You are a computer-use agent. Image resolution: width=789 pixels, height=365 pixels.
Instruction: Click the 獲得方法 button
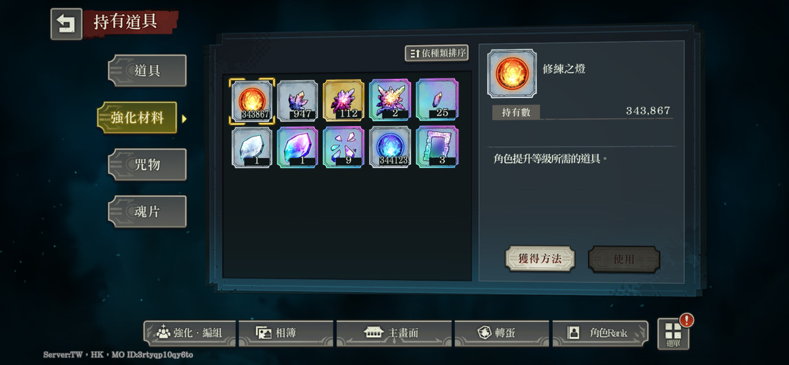pyautogui.click(x=540, y=259)
